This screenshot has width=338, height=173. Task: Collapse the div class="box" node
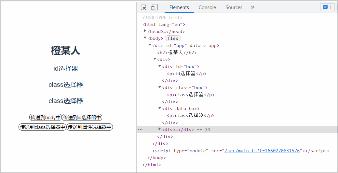tap(160, 87)
